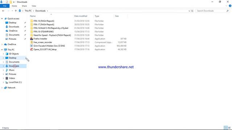Screen dimensions: 232x130
Task: Select the '44,382 KB' size value
Action: pyautogui.click(x=122, y=49)
